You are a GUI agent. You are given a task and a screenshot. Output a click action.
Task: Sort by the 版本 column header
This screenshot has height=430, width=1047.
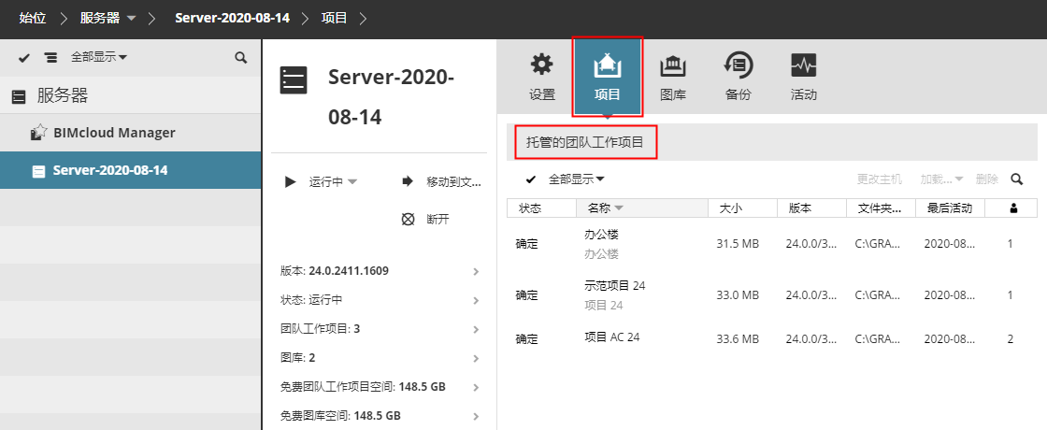tap(812, 208)
